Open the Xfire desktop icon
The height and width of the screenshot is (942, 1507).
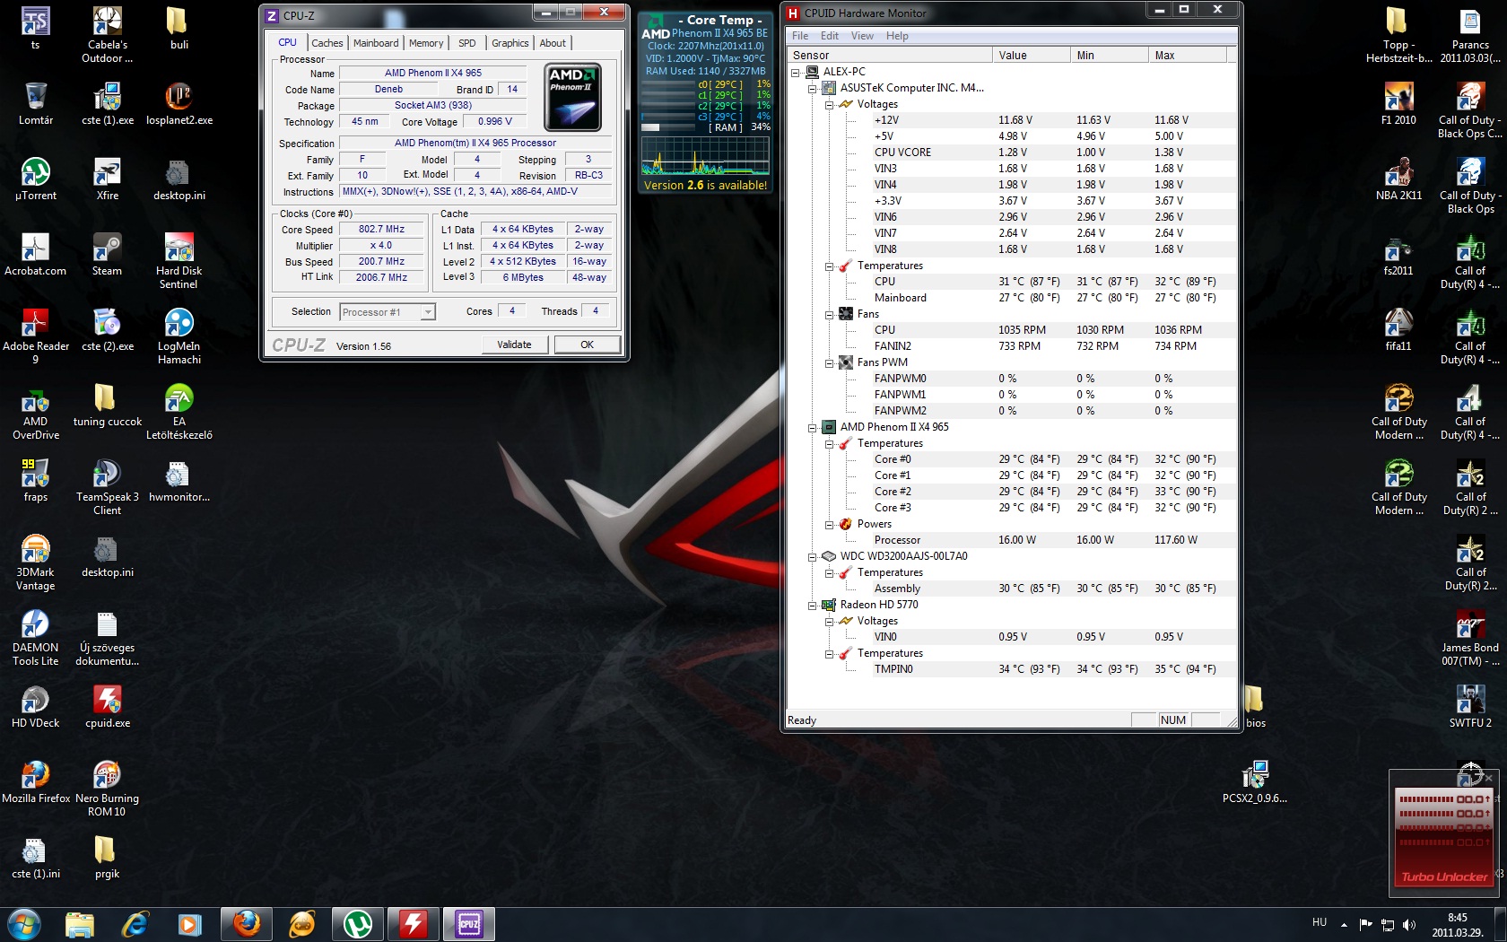(x=107, y=179)
